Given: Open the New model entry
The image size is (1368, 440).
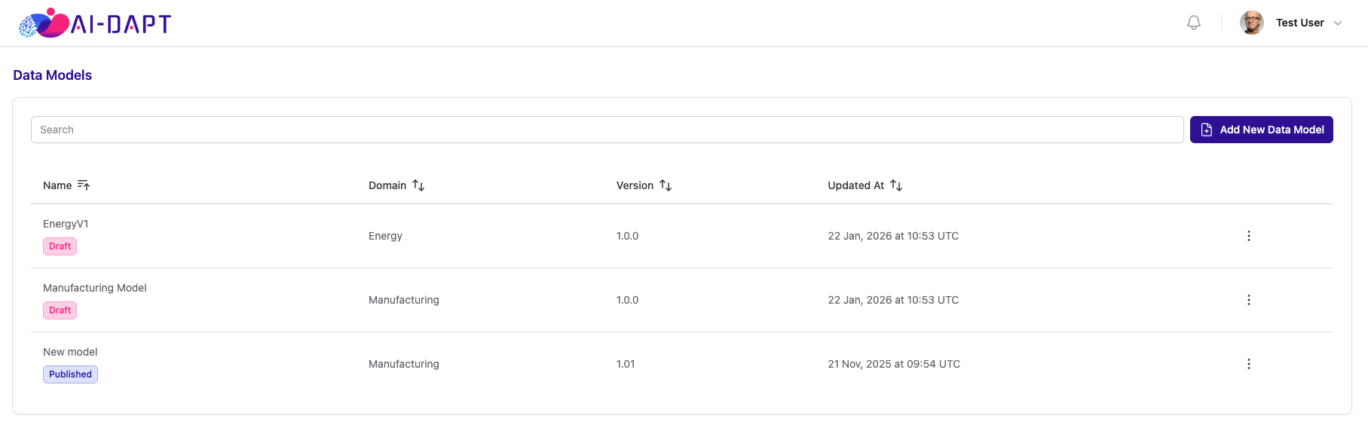Looking at the screenshot, I should pos(70,352).
